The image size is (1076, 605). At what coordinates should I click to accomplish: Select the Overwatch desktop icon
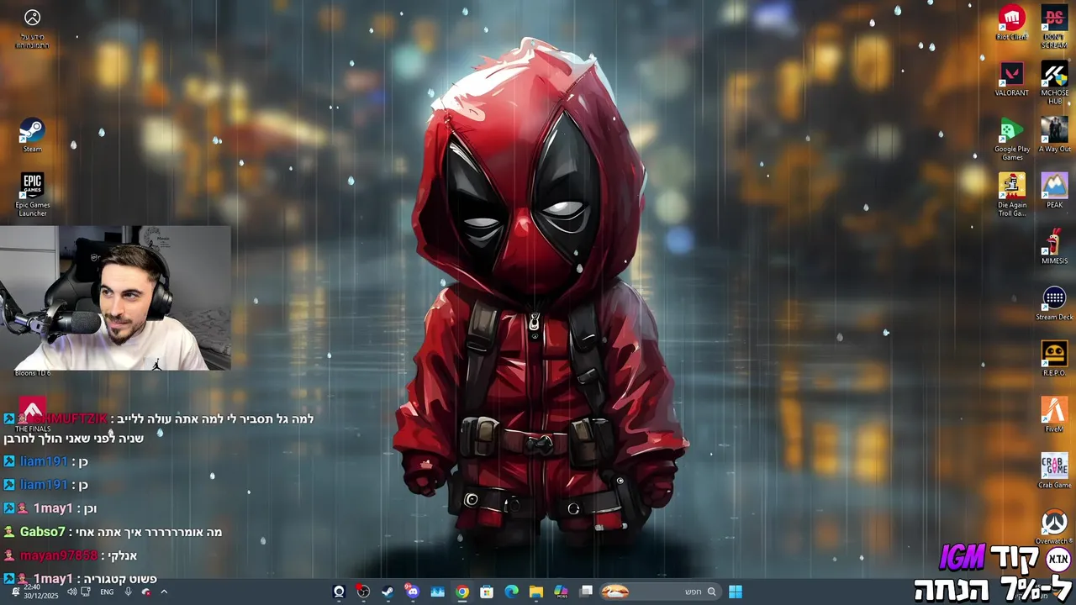1054,527
